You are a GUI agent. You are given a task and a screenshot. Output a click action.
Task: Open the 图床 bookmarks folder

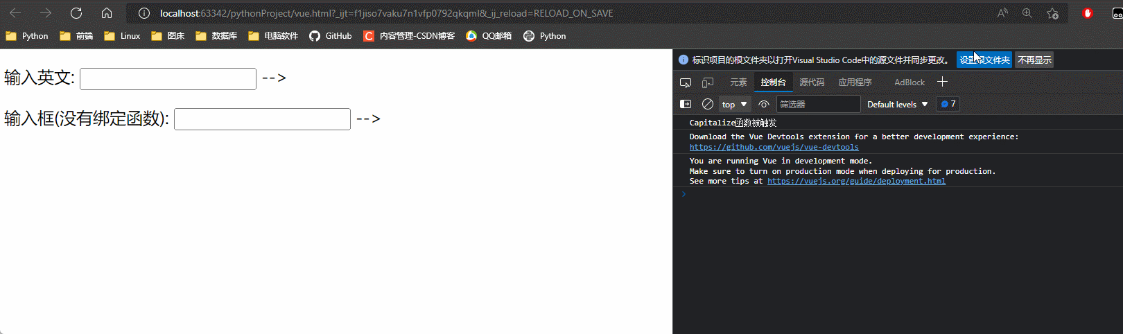pos(168,36)
